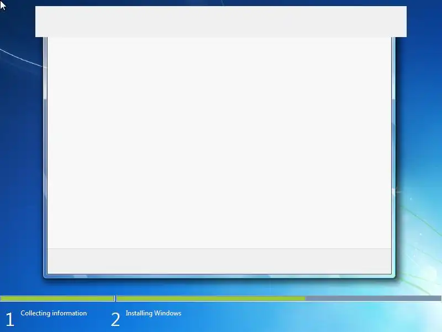The height and width of the screenshot is (332, 442).
Task: Click the Collecting information progress bar
Action: coord(57,298)
